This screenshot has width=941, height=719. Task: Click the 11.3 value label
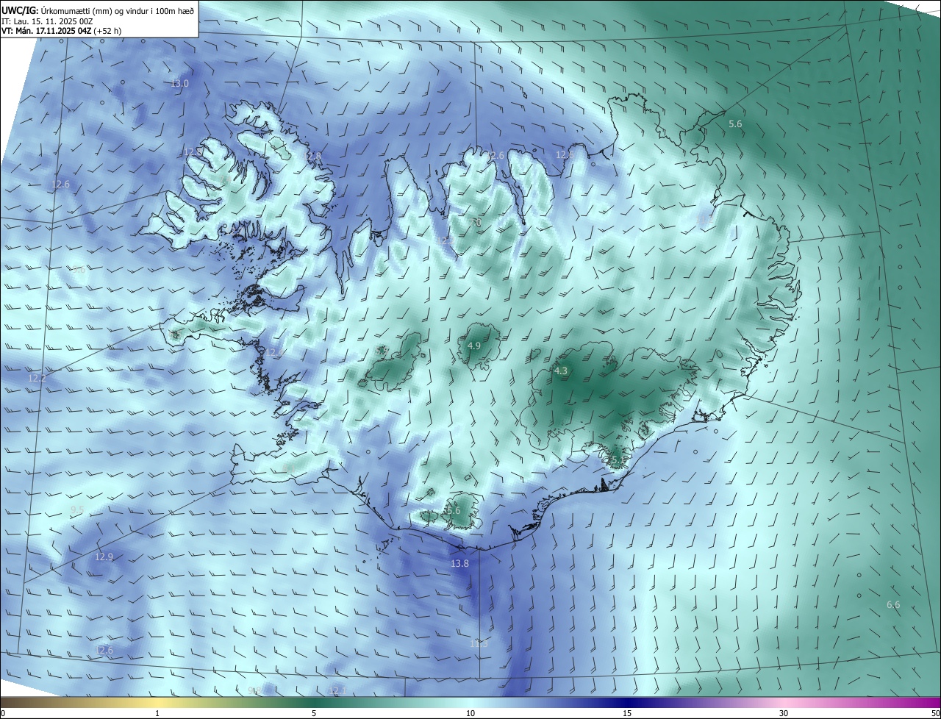479,643
